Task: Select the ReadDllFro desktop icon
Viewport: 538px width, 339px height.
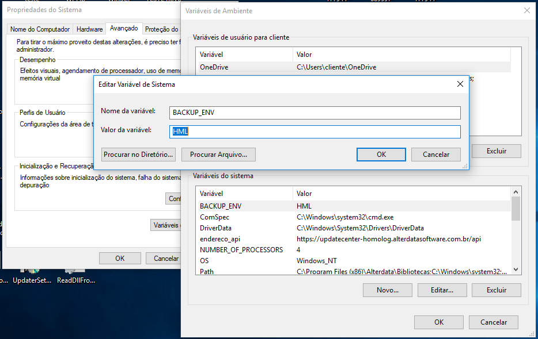Action: (x=75, y=273)
